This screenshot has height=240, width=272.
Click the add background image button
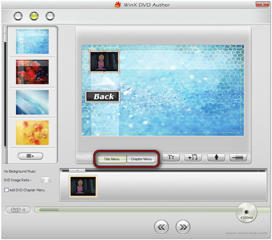pyautogui.click(x=30, y=156)
